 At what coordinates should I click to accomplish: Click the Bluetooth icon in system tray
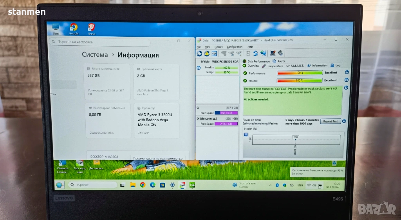click(277, 185)
